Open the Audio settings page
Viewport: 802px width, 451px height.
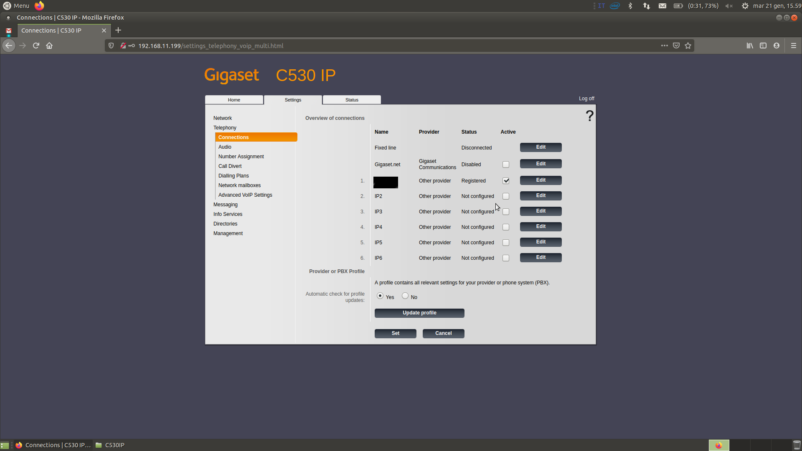(225, 147)
